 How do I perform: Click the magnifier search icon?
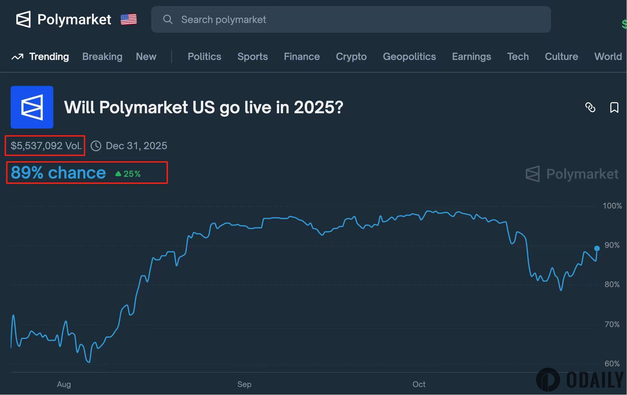click(x=168, y=19)
